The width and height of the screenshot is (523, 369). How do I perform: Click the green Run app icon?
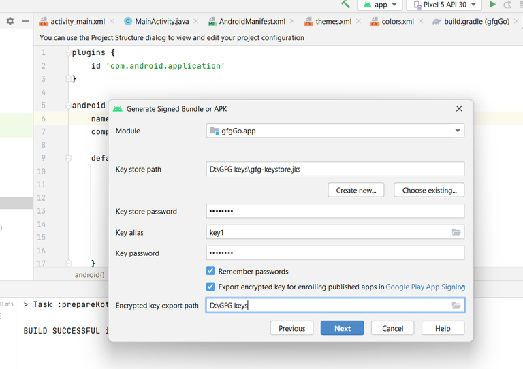tap(492, 5)
